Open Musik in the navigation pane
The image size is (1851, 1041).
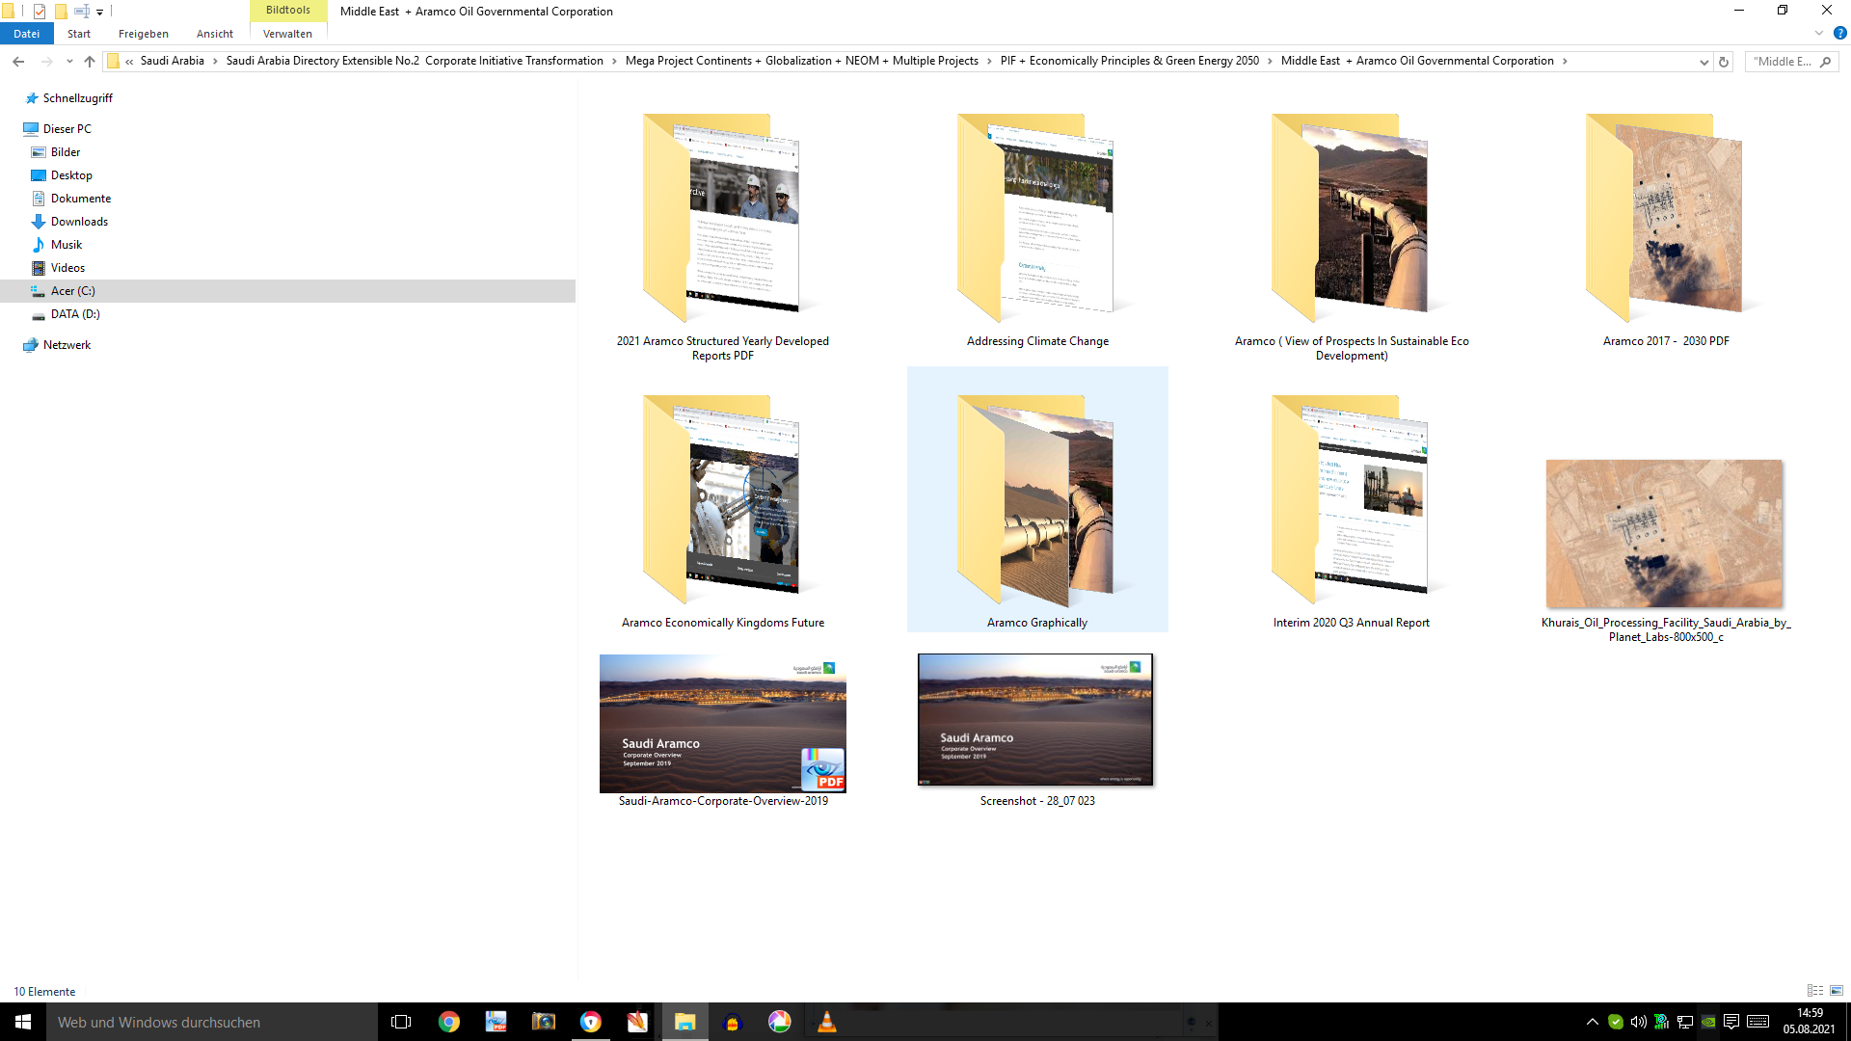click(x=67, y=245)
